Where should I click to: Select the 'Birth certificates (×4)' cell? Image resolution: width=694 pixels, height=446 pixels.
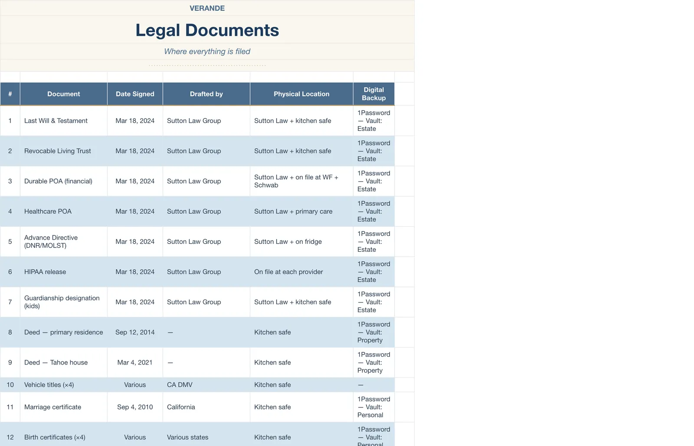pos(64,435)
